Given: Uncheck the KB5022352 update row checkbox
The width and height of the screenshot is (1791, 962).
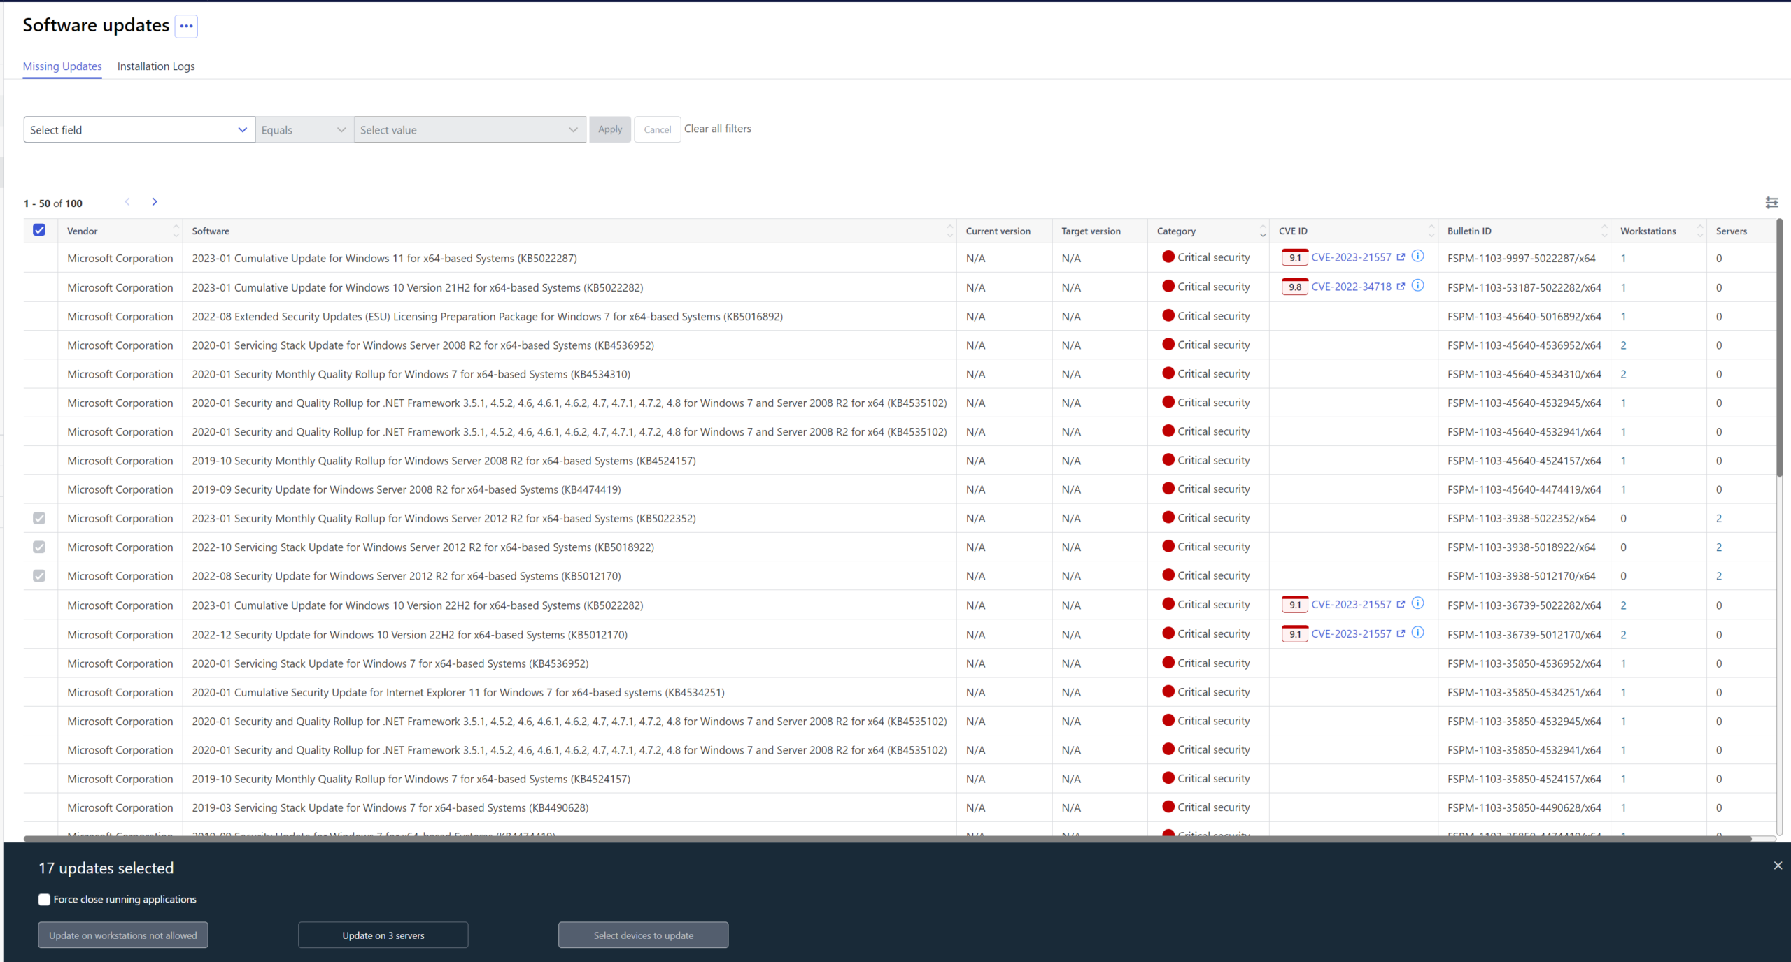Looking at the screenshot, I should point(39,518).
